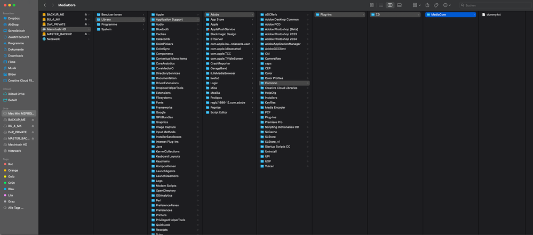533x235 pixels.
Task: Filter by the Lila tag
Action: (11, 195)
